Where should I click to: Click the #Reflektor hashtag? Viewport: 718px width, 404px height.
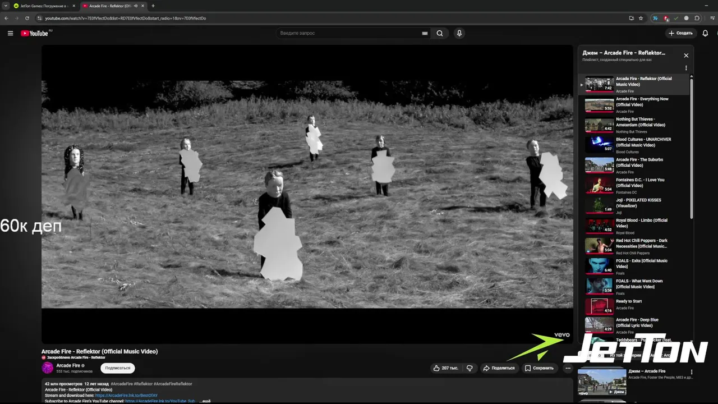143,384
